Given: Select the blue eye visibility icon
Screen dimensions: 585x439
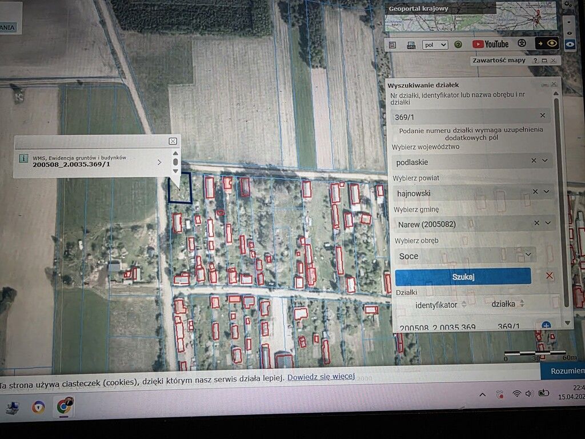Looking at the screenshot, I should [570, 45].
